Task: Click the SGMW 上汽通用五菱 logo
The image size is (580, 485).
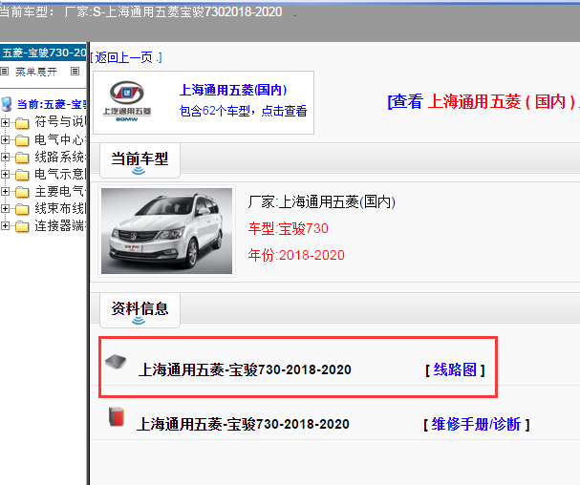Action: pyautogui.click(x=127, y=101)
